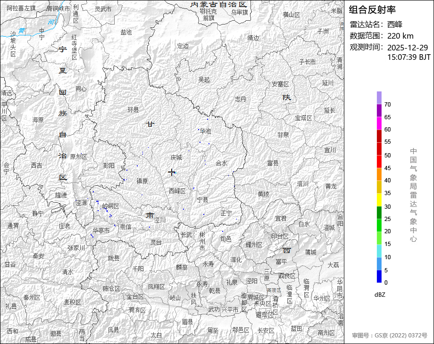
Task: Select the 吴起 label
Action: pyautogui.click(x=204, y=80)
